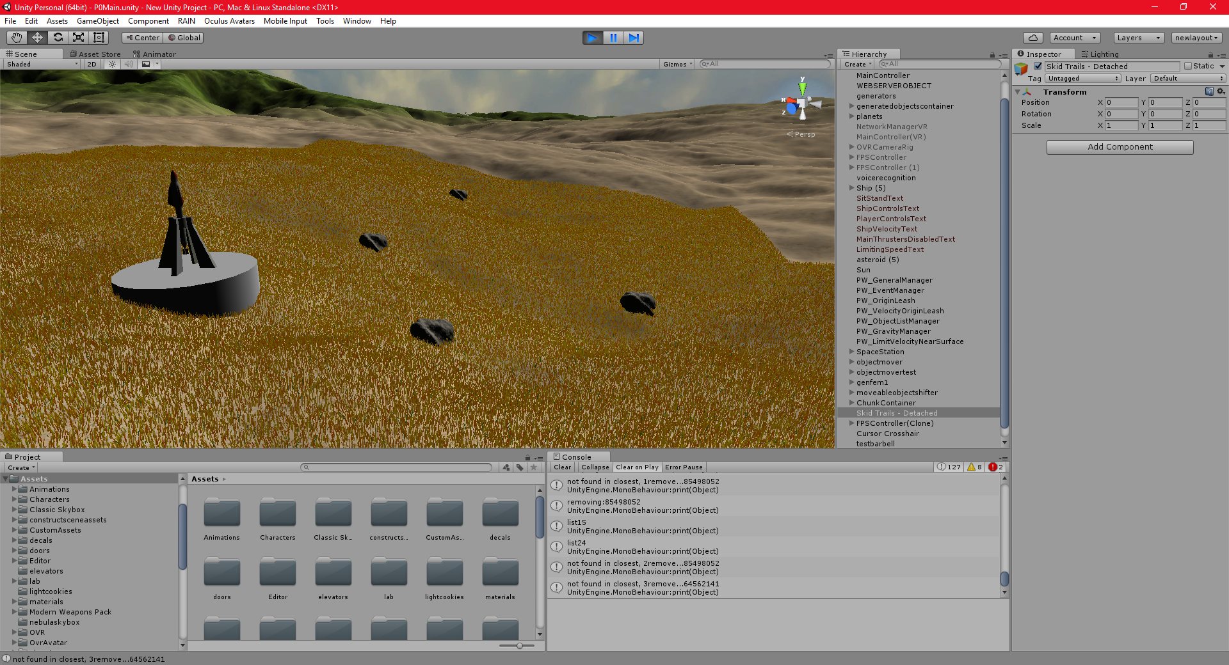Screen dimensions: 1229x665
Task: Toggle warning messages count 8
Action: click(975, 467)
